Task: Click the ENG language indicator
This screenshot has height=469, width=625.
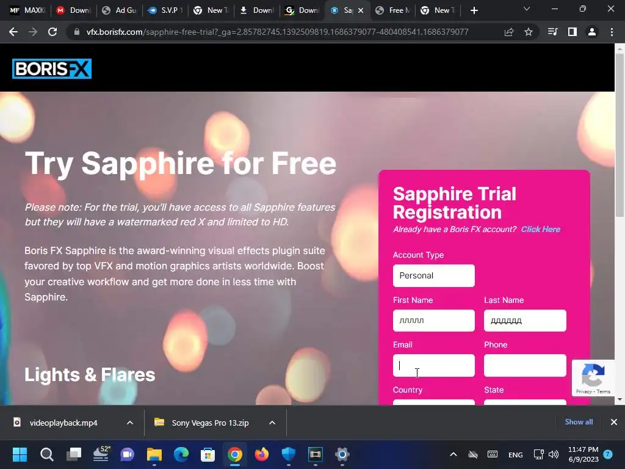Action: (515, 454)
